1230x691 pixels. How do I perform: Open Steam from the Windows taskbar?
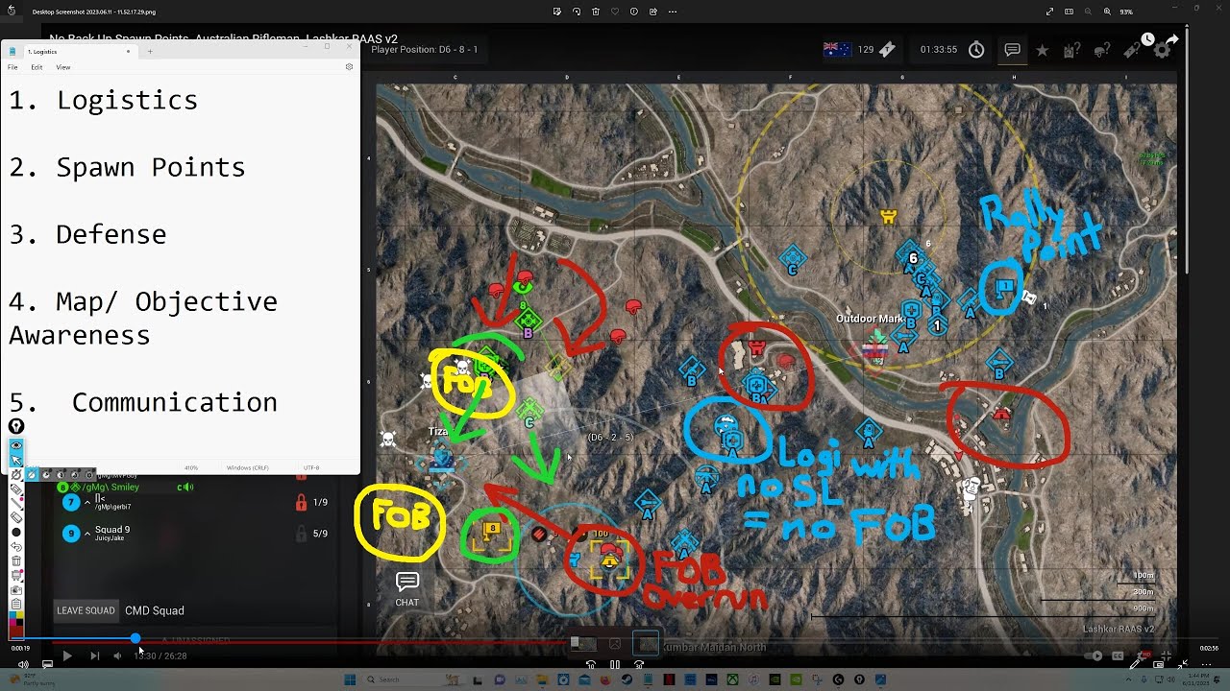(x=627, y=679)
